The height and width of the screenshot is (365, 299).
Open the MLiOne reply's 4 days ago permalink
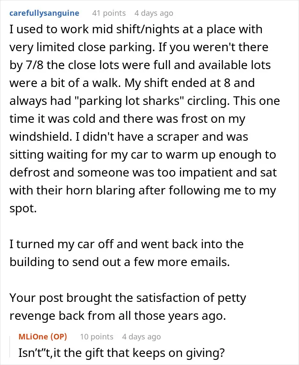(141, 336)
